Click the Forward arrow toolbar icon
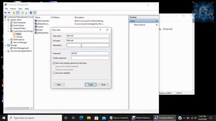The height and width of the screenshot is (121, 216). pyautogui.click(x=9, y=13)
